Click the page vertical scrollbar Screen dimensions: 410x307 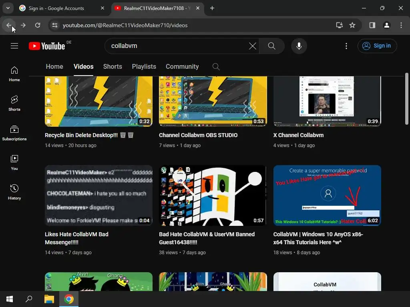407,99
